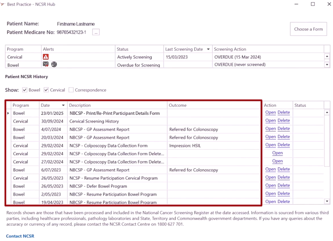This screenshot has width=333, height=241.
Task: Delete 2/05/2023 Resume Participation Bowel Program
Action: pos(284,193)
